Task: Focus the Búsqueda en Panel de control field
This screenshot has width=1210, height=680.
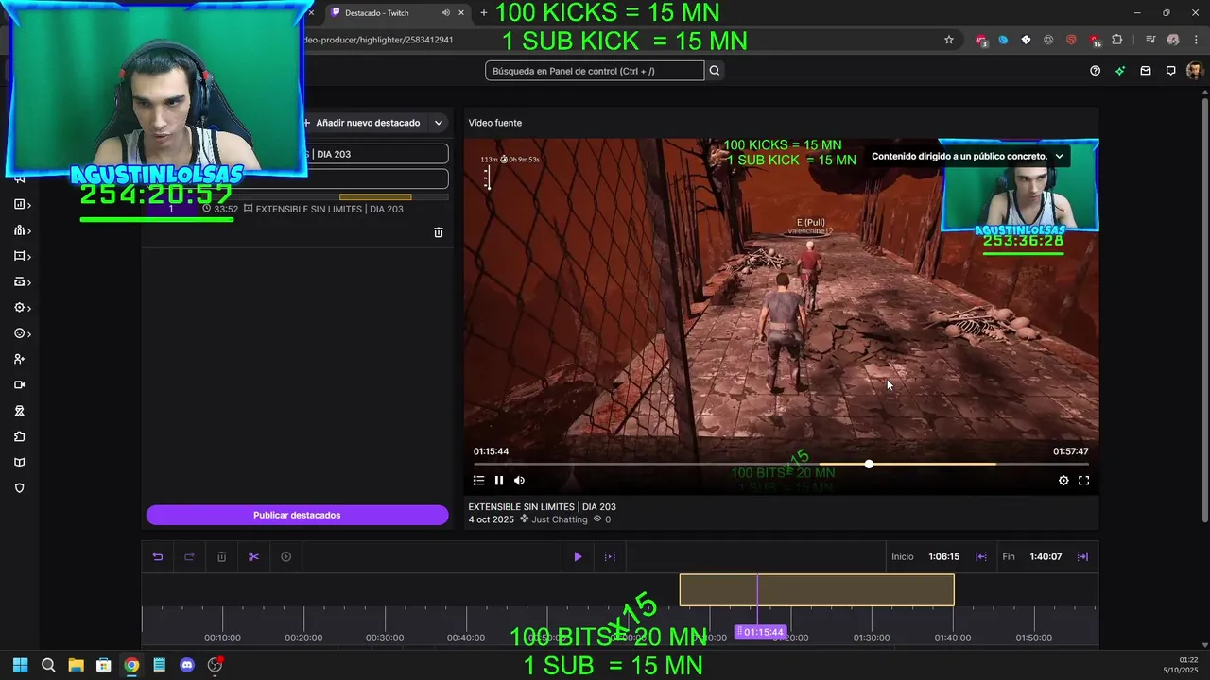Action: pyautogui.click(x=595, y=71)
